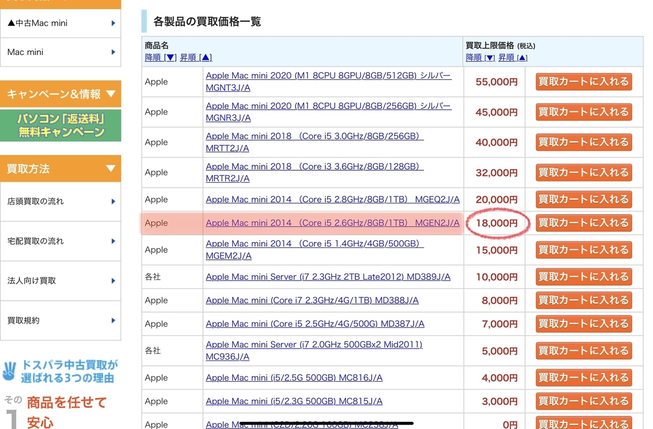Open the パソコン返送料無料キャンペーン banner
This screenshot has width=653, height=429.
60,125
